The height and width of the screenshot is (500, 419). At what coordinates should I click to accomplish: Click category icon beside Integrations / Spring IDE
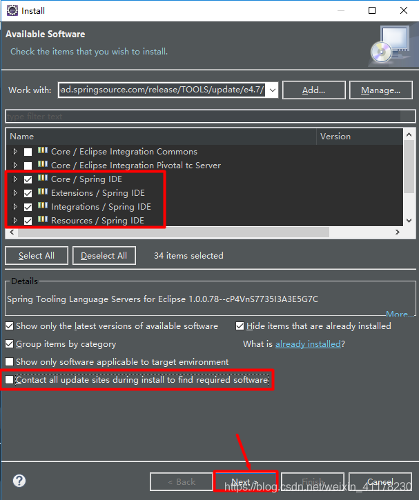tap(42, 206)
